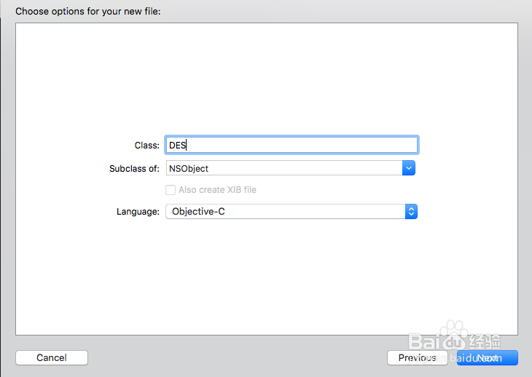
Task: Select the NSObject text in the combo box
Action: pos(189,168)
